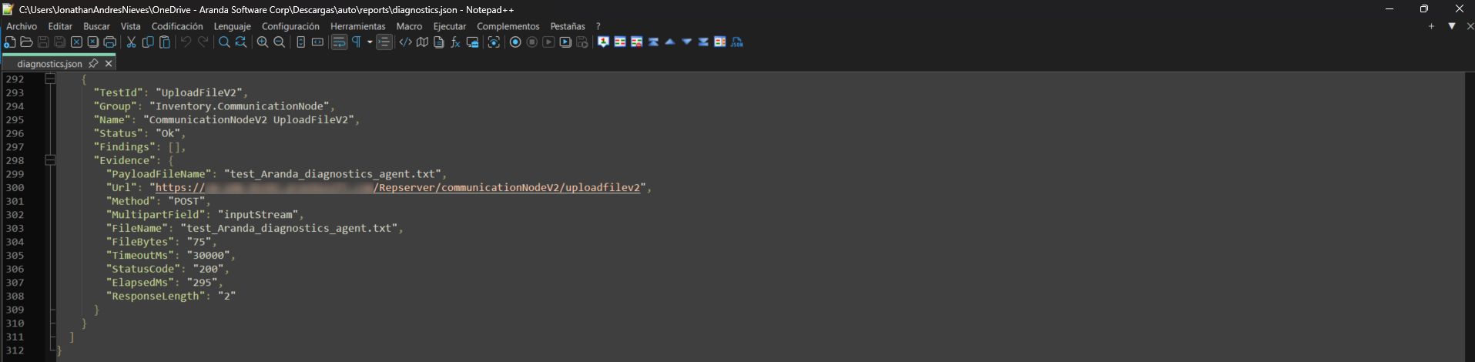
Task: Toggle the indent guide button
Action: (x=384, y=42)
